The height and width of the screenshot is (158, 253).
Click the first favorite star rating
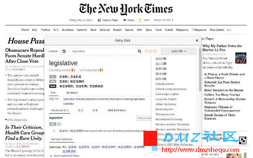[x=147, y=51]
